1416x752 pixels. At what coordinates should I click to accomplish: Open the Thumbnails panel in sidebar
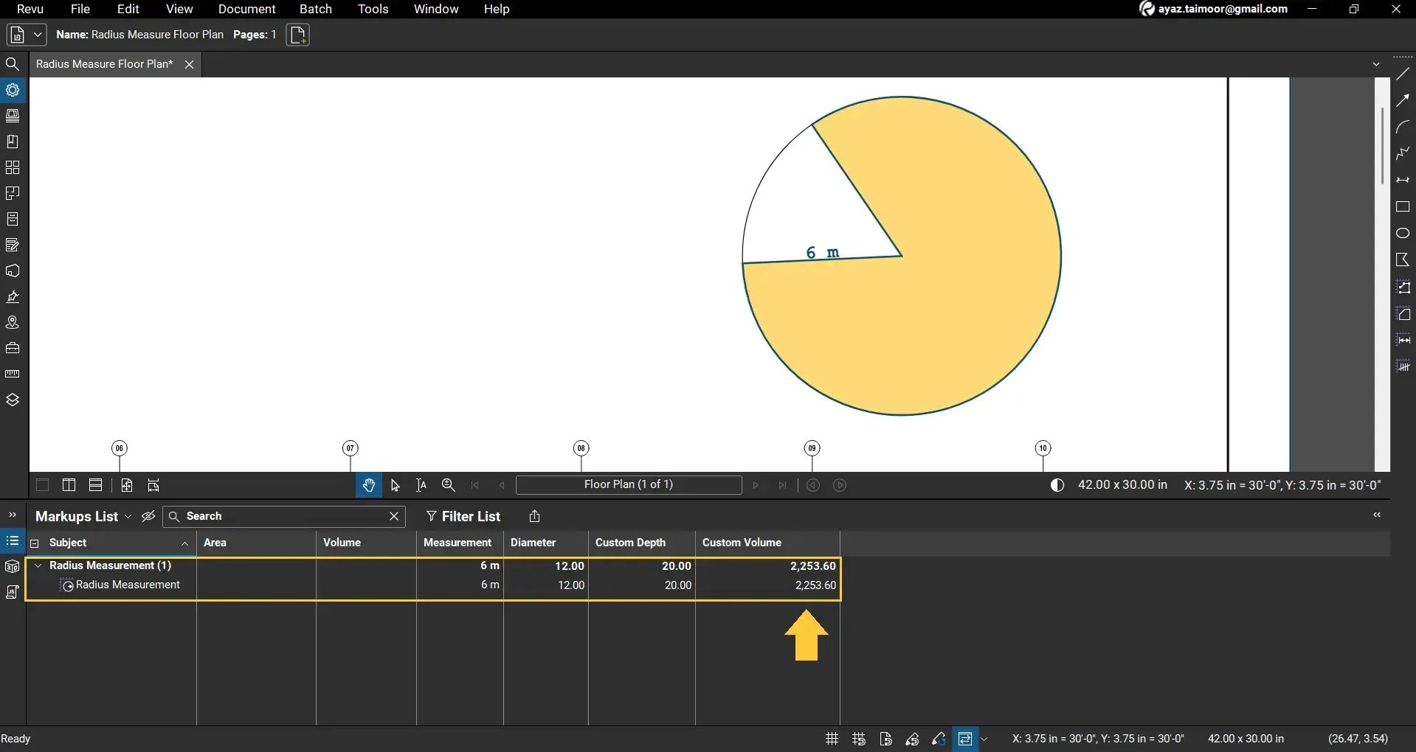point(13,116)
